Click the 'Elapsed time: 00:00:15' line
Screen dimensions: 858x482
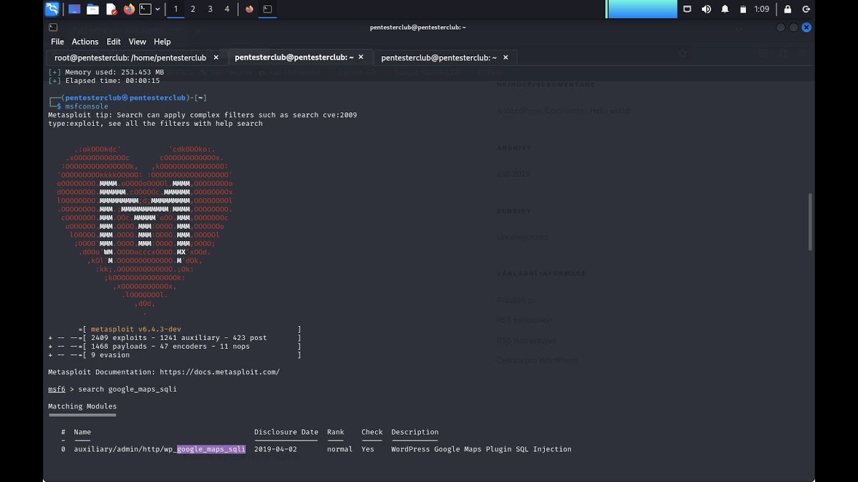[x=104, y=80]
